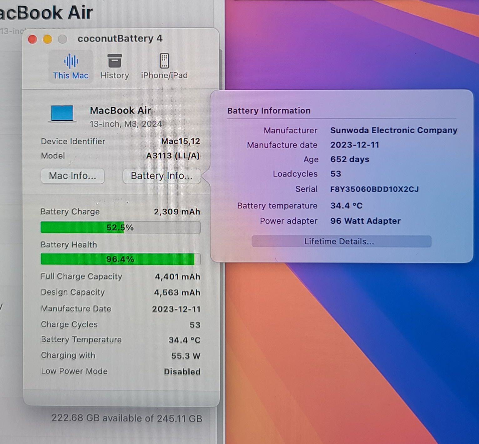
Task: Select the This Mac waveform icon
Action: (71, 61)
